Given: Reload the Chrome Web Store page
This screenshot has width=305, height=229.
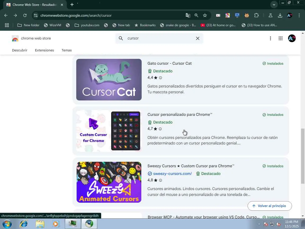Looking at the screenshot, I should 25,15.
